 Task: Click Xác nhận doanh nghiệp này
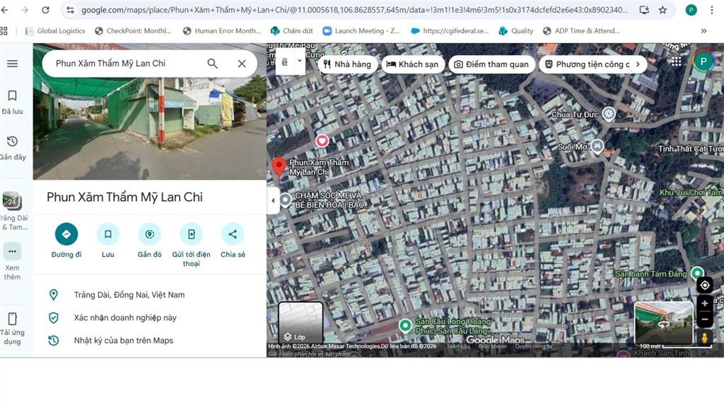pyautogui.click(x=125, y=317)
